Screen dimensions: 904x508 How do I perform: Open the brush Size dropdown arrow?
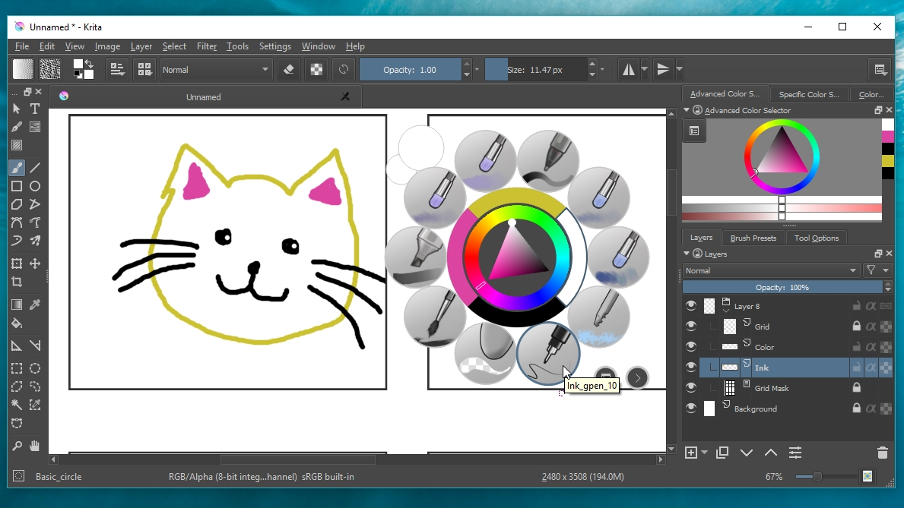[601, 69]
